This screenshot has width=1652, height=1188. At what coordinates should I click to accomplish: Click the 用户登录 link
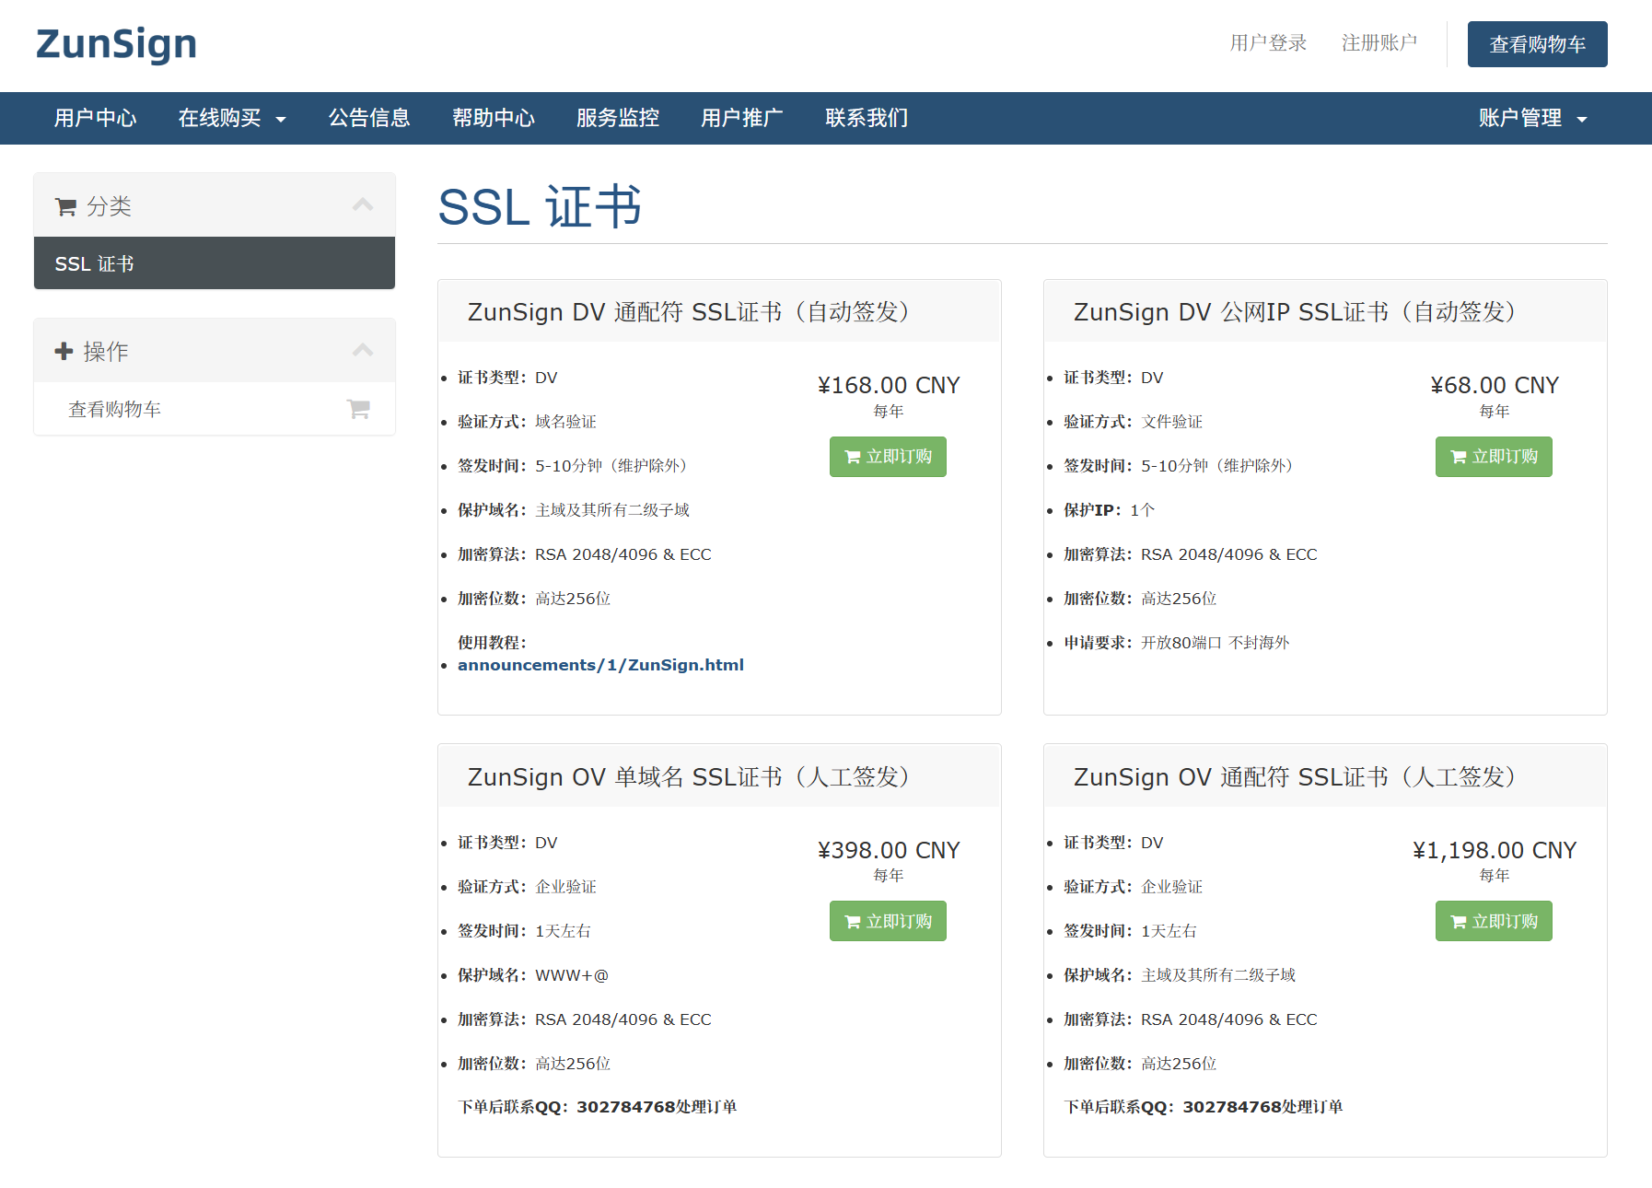click(1268, 43)
